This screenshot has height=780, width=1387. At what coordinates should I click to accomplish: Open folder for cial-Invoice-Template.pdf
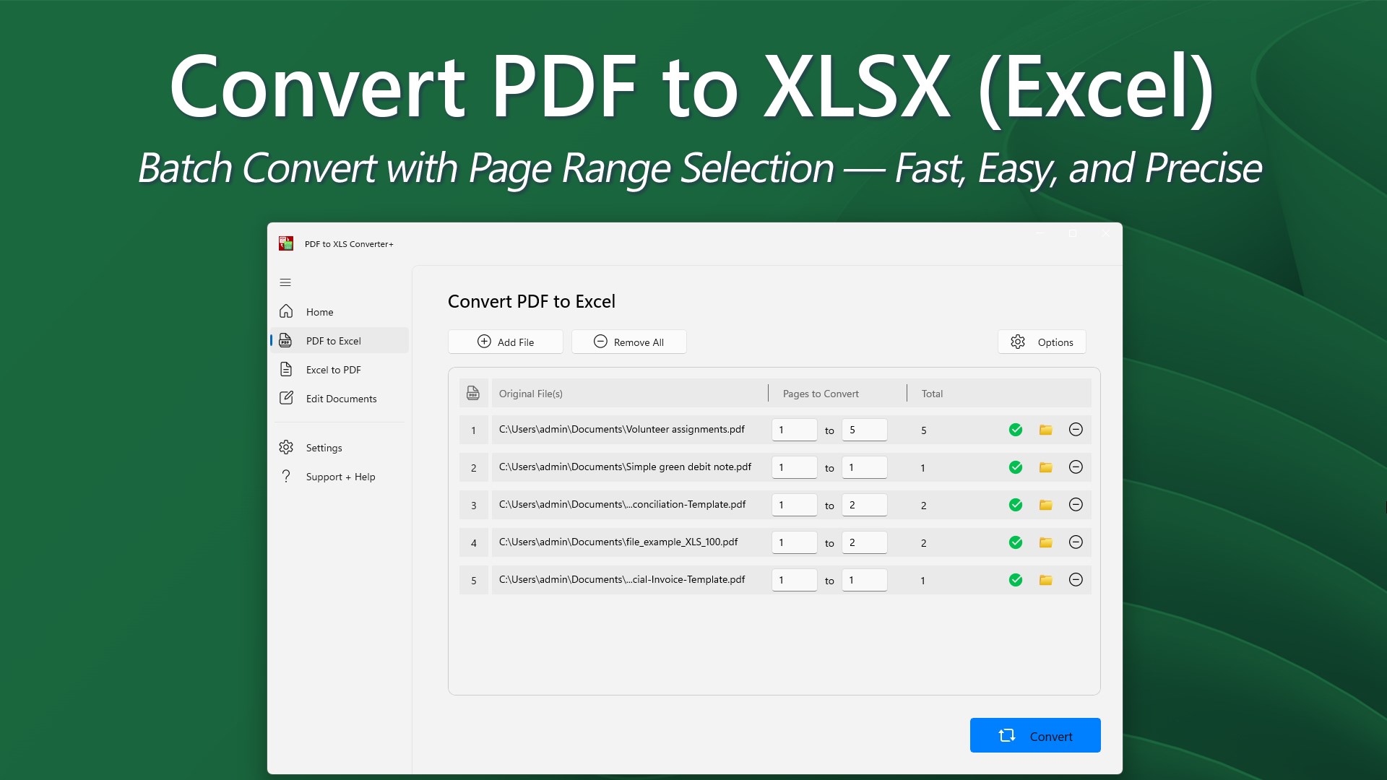click(x=1045, y=580)
